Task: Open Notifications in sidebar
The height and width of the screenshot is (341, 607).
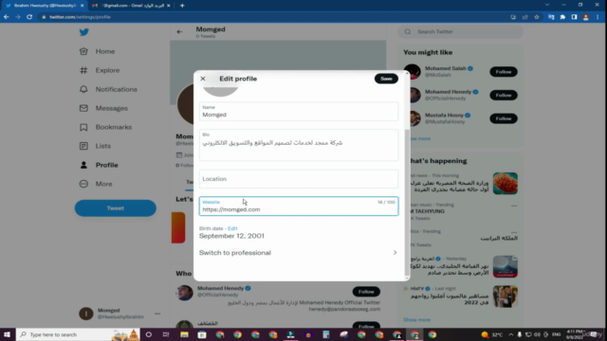Action: 116,89
